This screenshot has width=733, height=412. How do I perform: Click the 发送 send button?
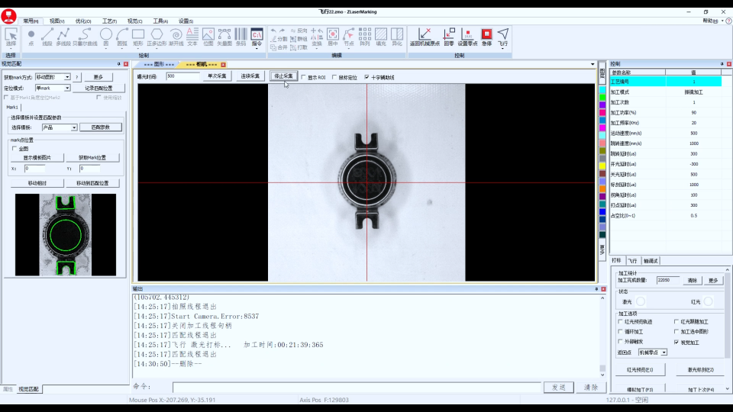point(559,388)
